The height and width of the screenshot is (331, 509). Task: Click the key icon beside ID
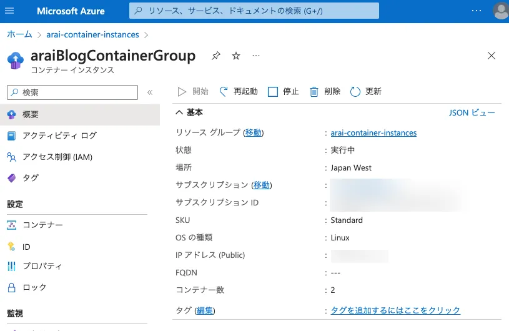pos(11,247)
